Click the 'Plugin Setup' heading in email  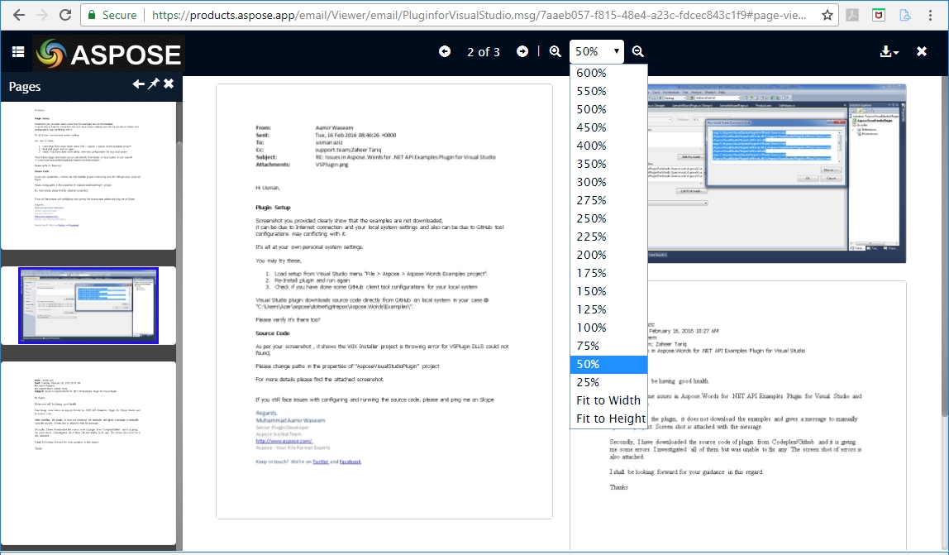[273, 208]
